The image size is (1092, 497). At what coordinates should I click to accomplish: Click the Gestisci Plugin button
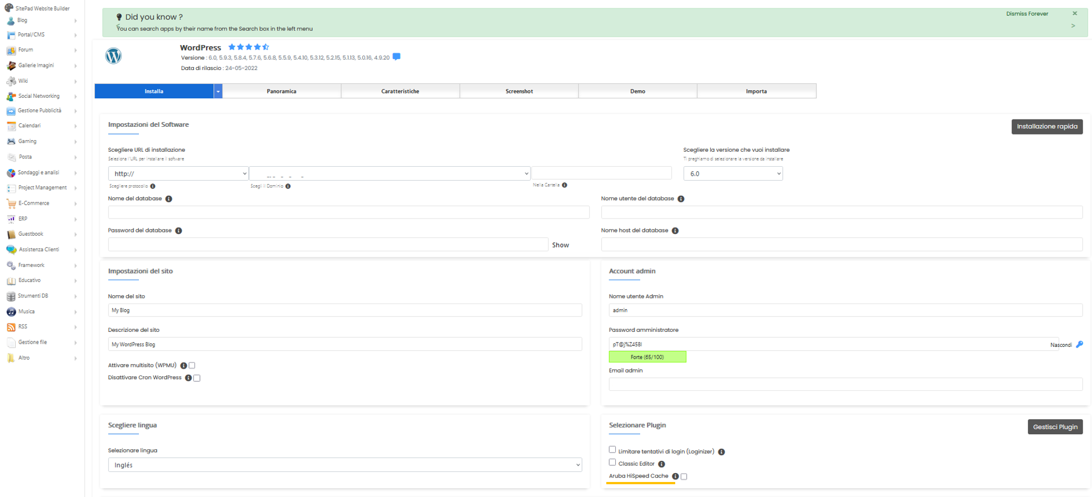[x=1054, y=427]
